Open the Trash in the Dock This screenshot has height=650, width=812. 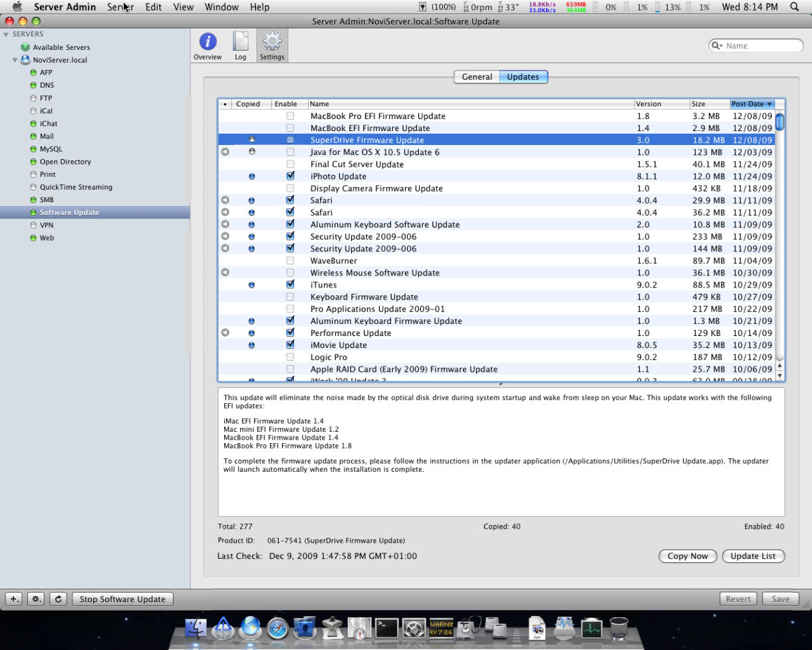click(x=618, y=627)
